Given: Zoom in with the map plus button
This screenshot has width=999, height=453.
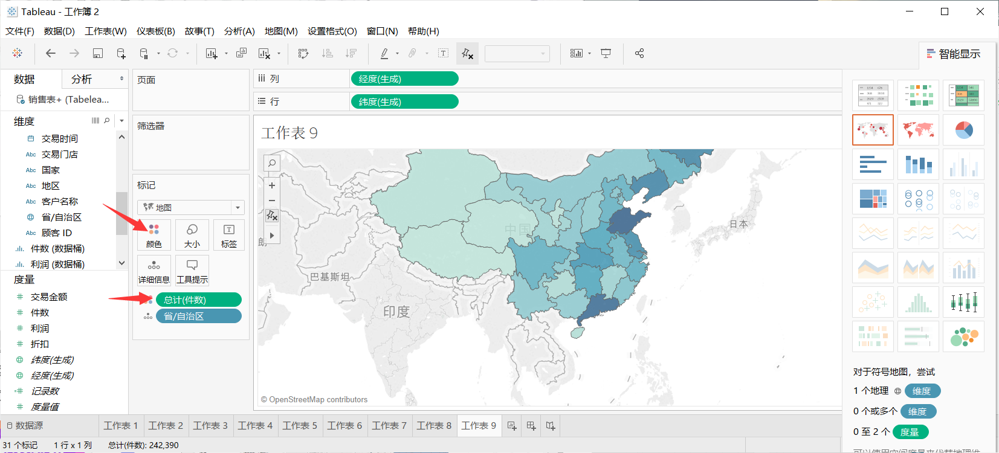Looking at the screenshot, I should [x=272, y=185].
